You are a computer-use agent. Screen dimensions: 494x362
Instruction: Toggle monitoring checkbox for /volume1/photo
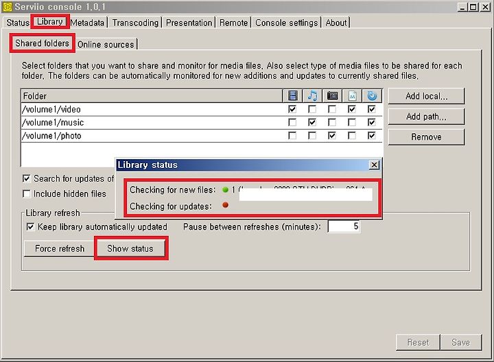[372, 136]
